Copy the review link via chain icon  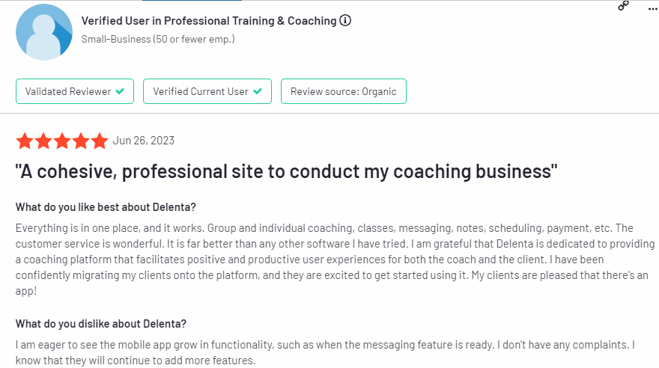(623, 5)
